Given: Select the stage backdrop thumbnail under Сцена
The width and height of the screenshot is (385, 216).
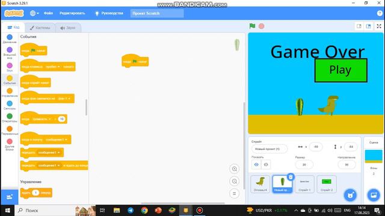Looking at the screenshot, I should (x=374, y=156).
